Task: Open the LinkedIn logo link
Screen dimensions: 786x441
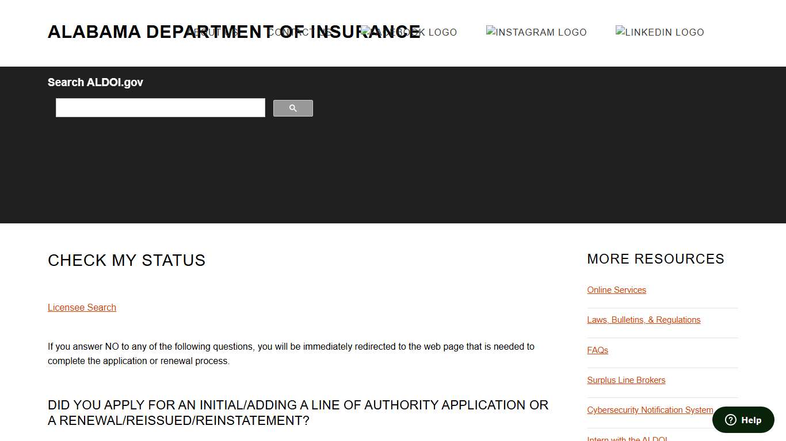Action: coord(660,32)
